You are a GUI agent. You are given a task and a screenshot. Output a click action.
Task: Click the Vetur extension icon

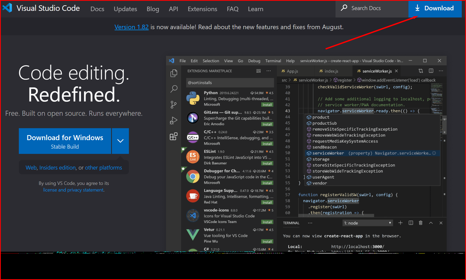coord(193,235)
